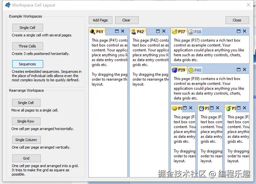256x184 pixels.
Task: Click the 'Rearrange Workspace' group label
Action: 27,90
